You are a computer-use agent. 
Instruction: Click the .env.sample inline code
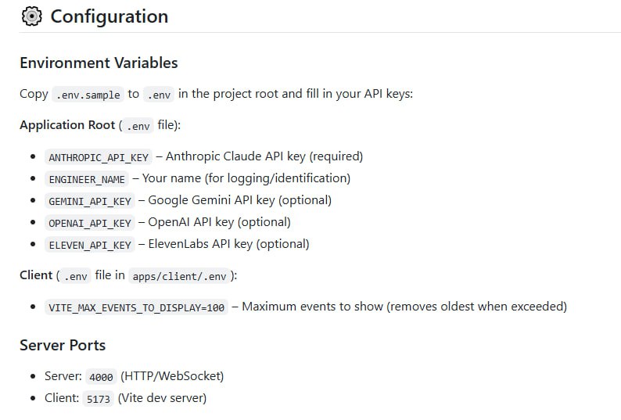point(88,95)
